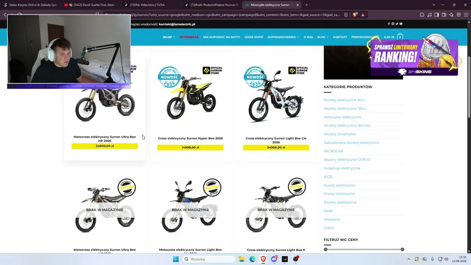Switch to the #safe #kukurin TikTok tab
The width and height of the screenshot is (471, 265).
tap(211, 5)
